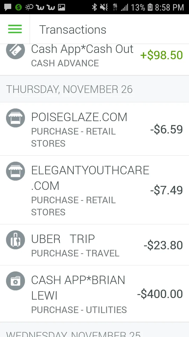
Task: Tap the Thursday, November 26 date header
Action: coord(69,89)
